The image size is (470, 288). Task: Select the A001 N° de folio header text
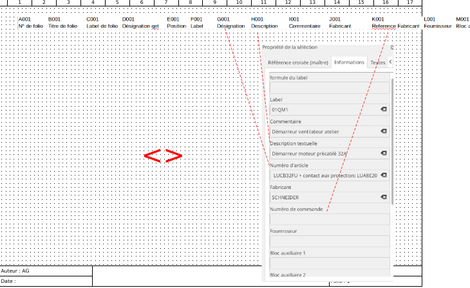[x=30, y=23]
